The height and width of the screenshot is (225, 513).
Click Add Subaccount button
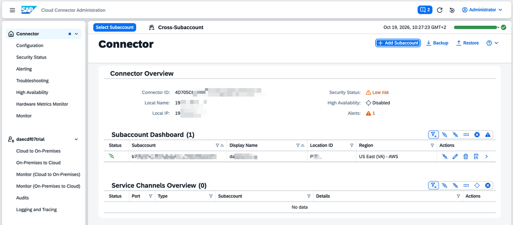point(397,43)
